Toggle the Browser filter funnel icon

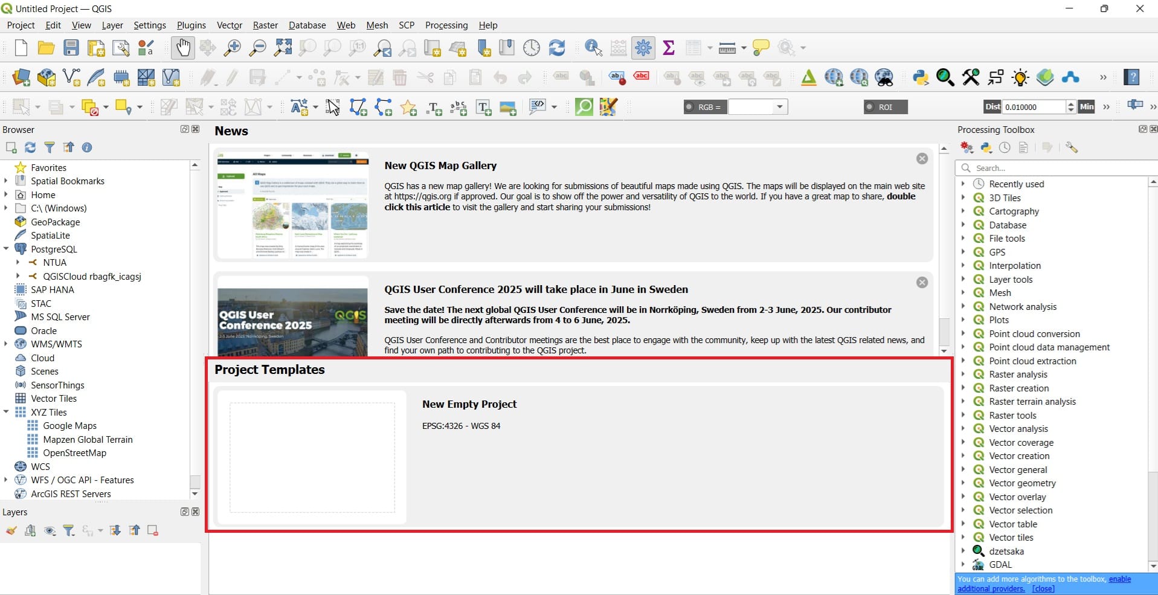50,147
